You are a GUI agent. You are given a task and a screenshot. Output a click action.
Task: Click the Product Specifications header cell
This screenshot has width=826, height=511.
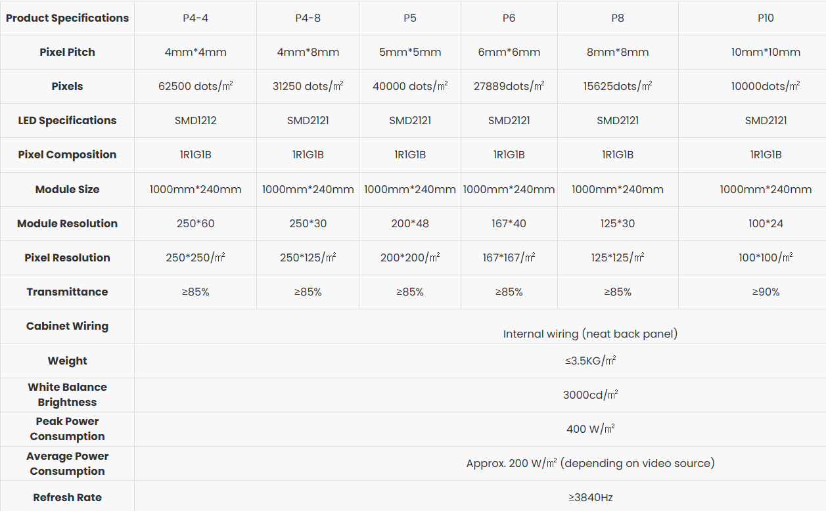(x=67, y=18)
